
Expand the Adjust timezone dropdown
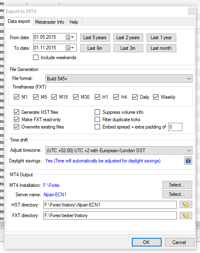point(119,151)
